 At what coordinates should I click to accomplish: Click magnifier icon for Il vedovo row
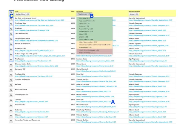click(11, 29)
